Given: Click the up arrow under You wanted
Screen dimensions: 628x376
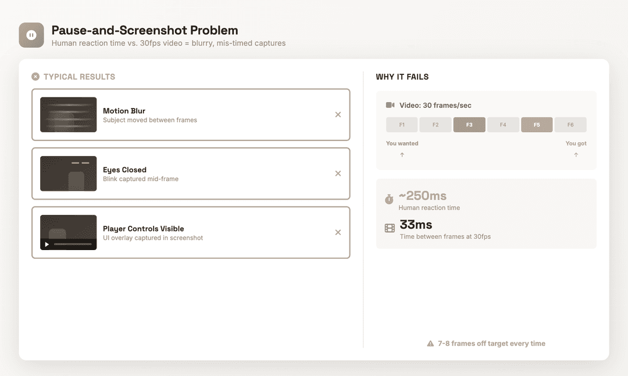Looking at the screenshot, I should (402, 154).
